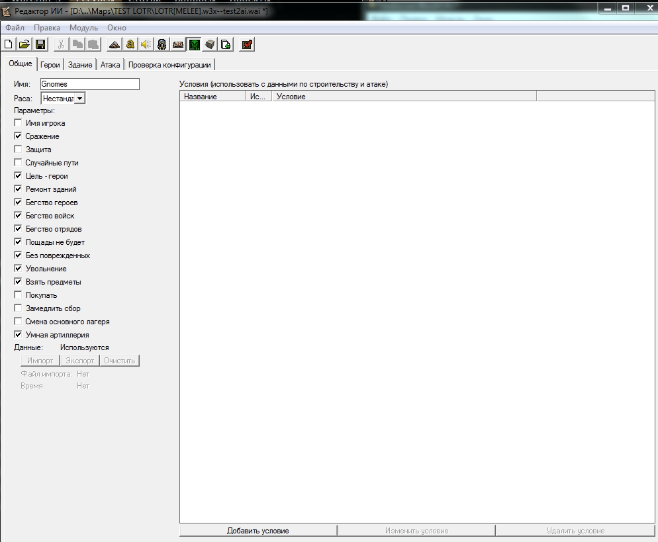Viewport: 658px width, 542px height.
Task: Switch to the Здание tab
Action: (x=80, y=65)
